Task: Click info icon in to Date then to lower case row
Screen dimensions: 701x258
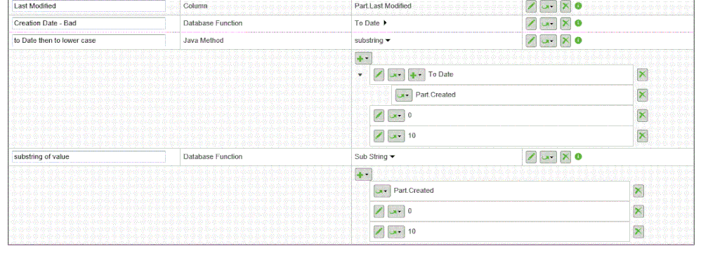Action: 578,41
